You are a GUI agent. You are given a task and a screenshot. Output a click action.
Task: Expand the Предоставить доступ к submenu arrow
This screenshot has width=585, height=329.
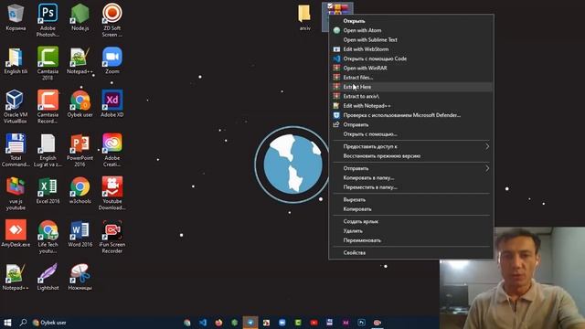point(487,146)
